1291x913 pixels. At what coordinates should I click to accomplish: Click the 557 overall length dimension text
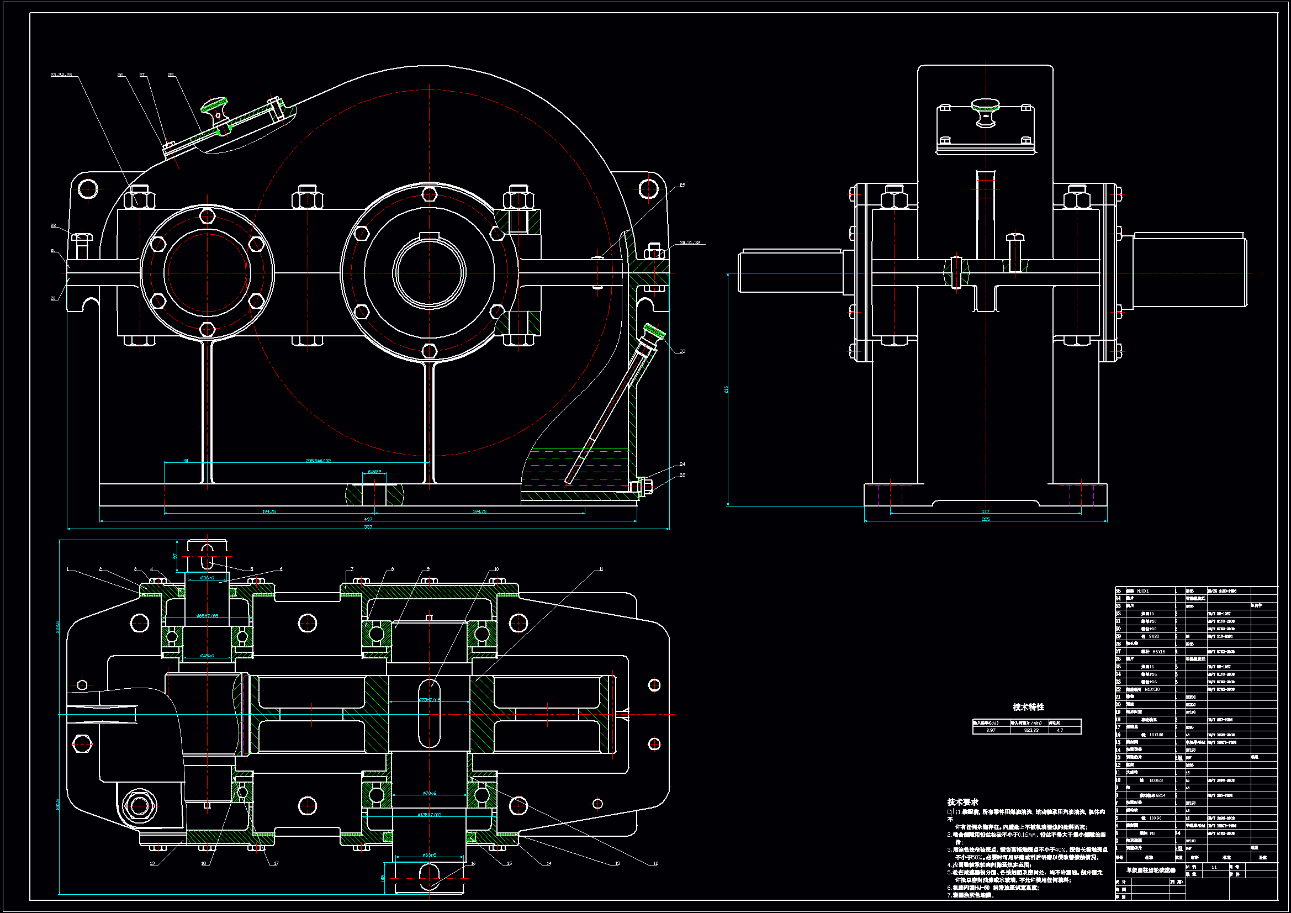(368, 527)
